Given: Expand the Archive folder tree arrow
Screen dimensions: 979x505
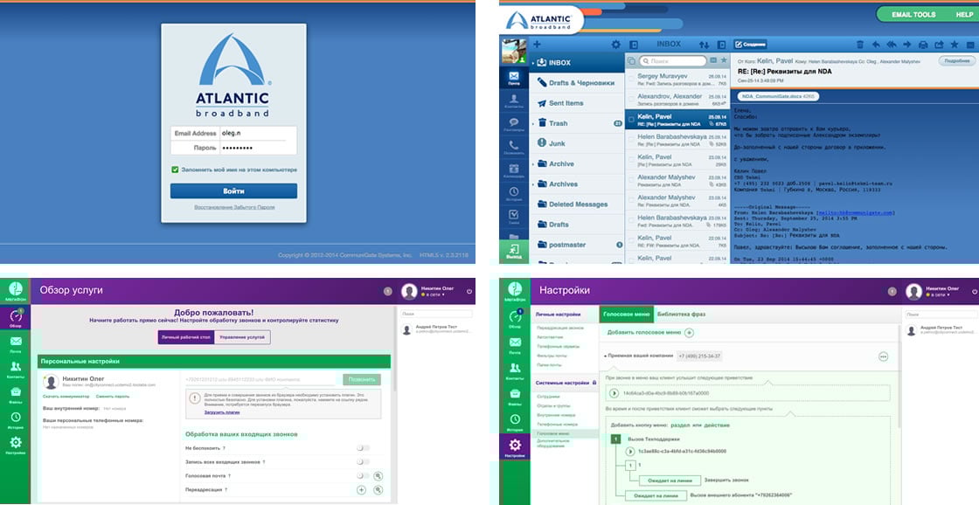Looking at the screenshot, I should pos(532,164).
